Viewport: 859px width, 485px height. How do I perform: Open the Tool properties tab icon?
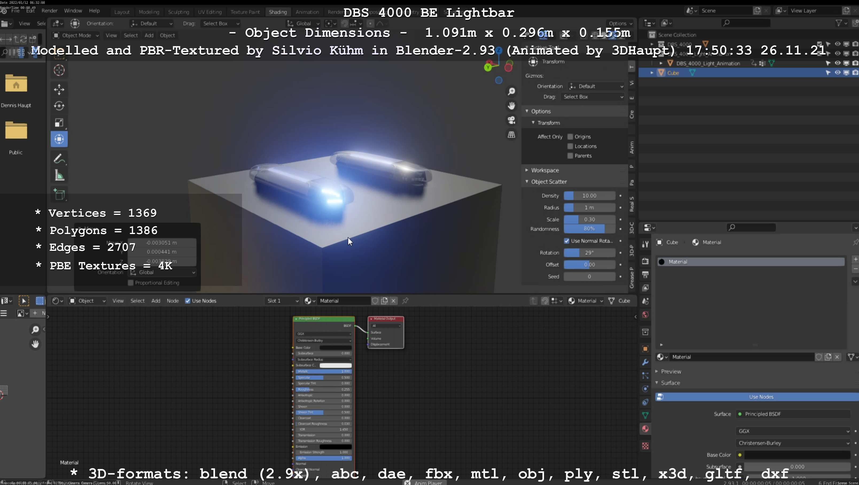(645, 244)
